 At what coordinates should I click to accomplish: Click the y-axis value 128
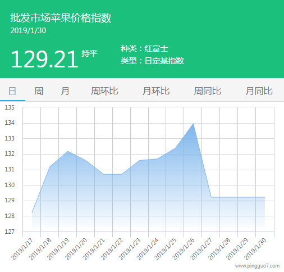pos(10,216)
